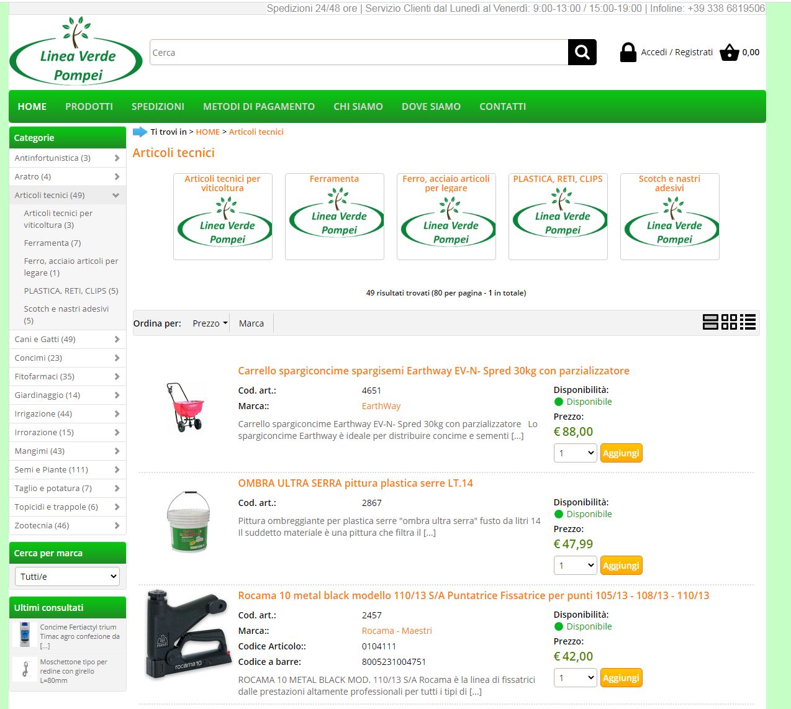The image size is (791, 709).
Task: Click the Rocama - Maestri brand link
Action: click(x=397, y=631)
